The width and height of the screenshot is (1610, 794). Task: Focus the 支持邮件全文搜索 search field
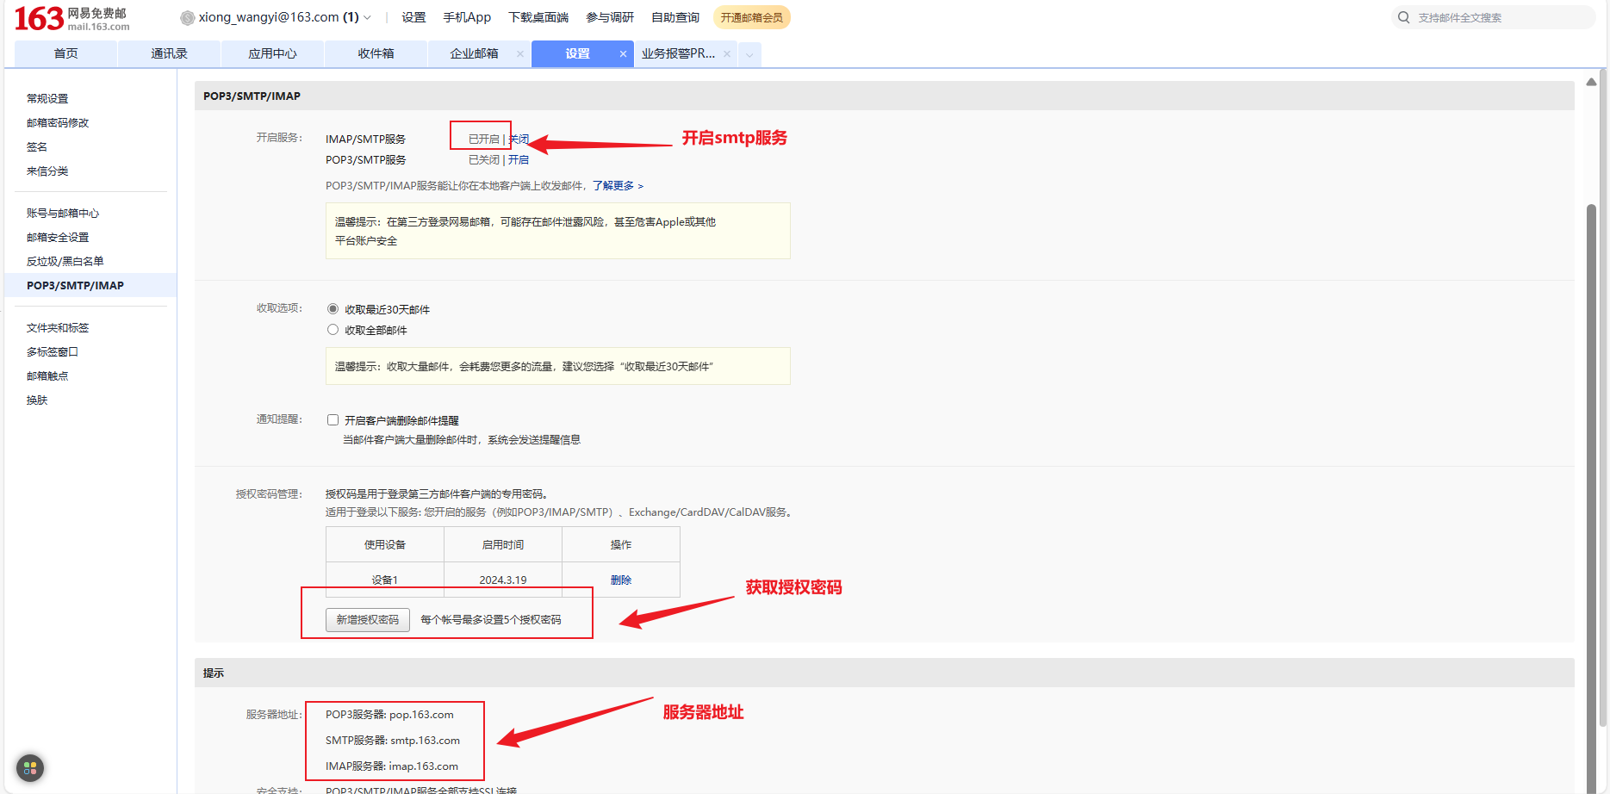[1495, 17]
